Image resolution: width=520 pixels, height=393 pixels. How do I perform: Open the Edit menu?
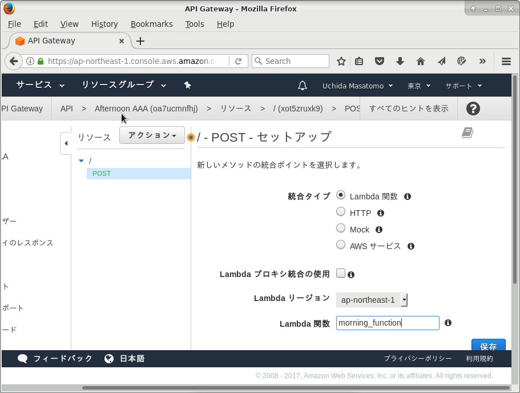click(41, 24)
